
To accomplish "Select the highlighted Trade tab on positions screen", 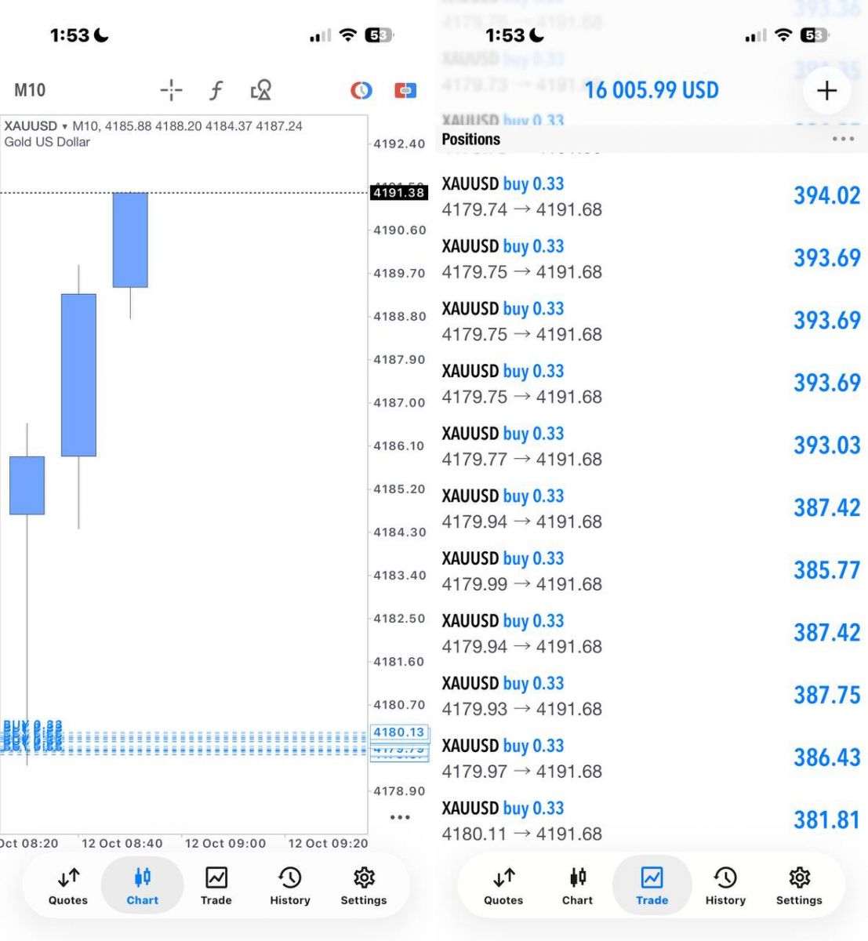I will click(x=652, y=886).
